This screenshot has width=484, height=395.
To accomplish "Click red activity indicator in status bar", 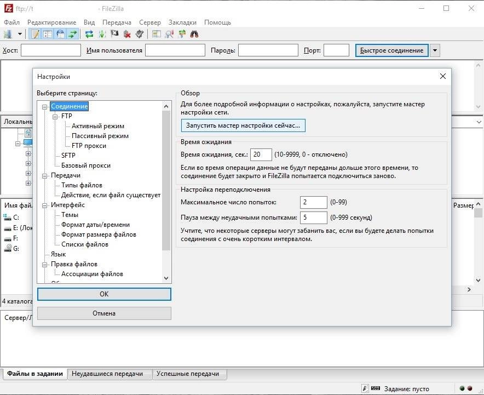I will tap(470, 388).
